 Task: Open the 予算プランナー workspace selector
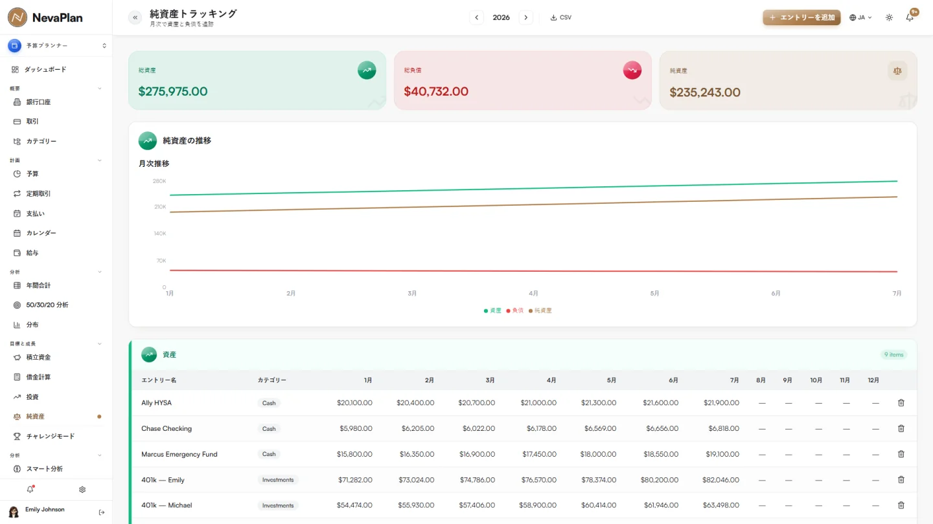pyautogui.click(x=56, y=46)
